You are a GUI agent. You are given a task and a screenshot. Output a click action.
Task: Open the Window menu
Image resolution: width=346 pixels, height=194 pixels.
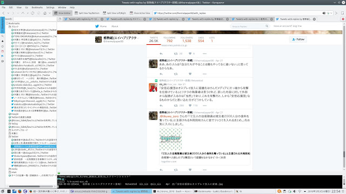(x=62, y=8)
